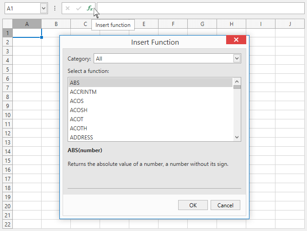
Task: Open the Name Box dropdown arrow
Action: (43, 8)
